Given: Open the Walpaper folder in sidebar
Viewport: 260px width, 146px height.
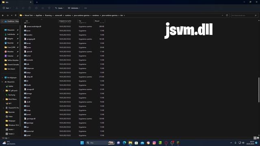Looking at the screenshot, I should (12, 121).
